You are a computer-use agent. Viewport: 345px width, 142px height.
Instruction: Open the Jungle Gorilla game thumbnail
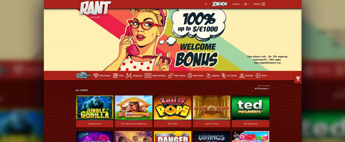(95, 108)
